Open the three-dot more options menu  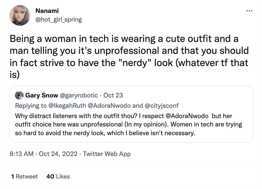pos(249,11)
